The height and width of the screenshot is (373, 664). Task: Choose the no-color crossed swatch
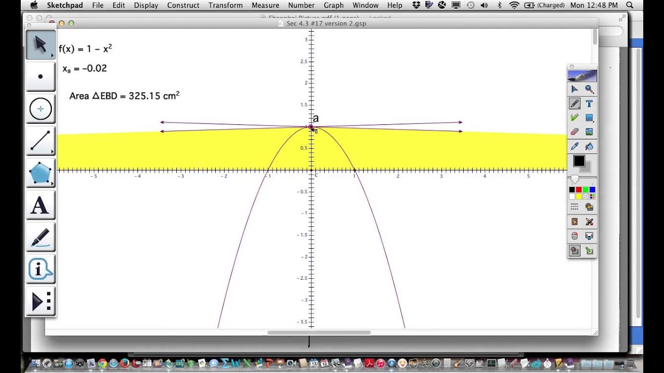click(586, 196)
